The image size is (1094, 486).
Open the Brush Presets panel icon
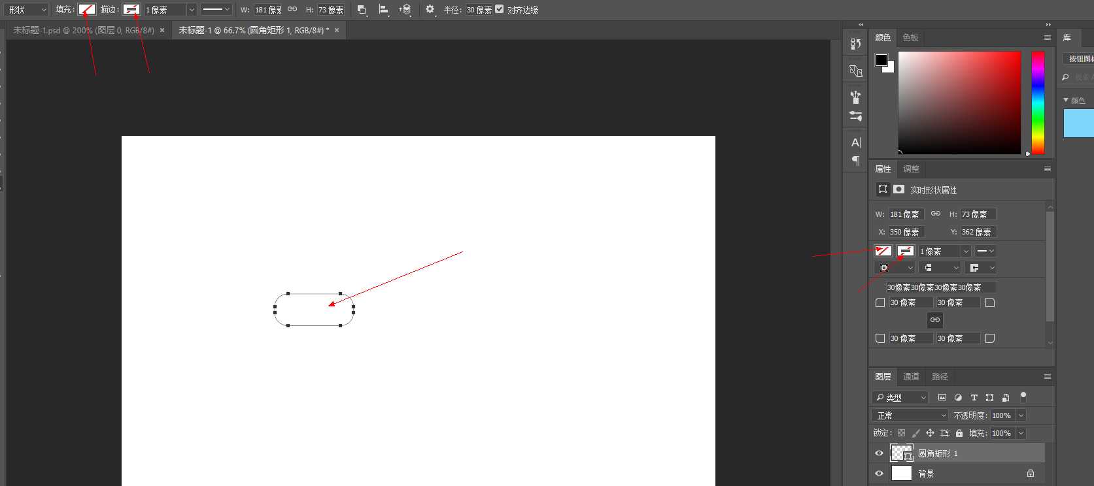(x=855, y=97)
